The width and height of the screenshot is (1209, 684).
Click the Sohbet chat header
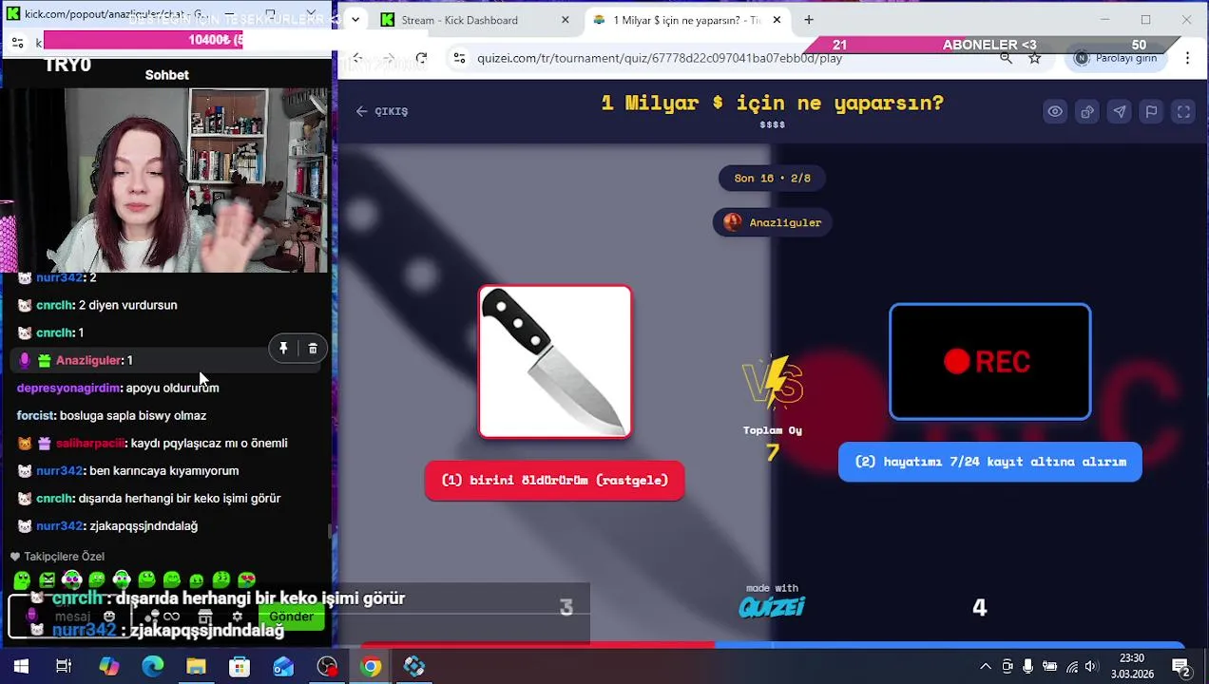click(166, 75)
